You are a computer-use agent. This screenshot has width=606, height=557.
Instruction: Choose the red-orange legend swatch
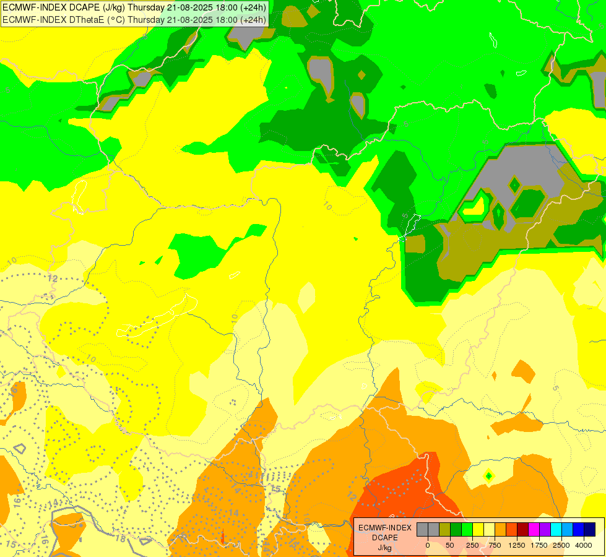tap(512, 530)
